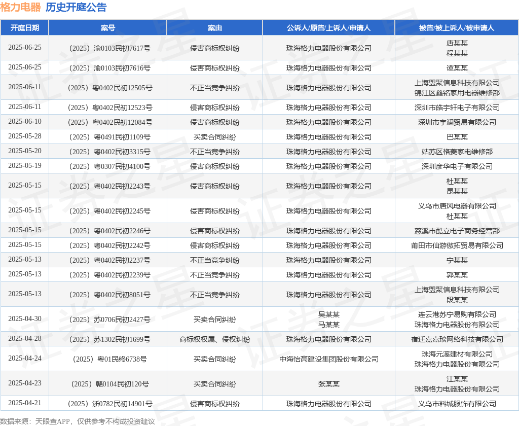Click defendant 连云港苏宁易购有限公司
The image size is (519, 426).
pyautogui.click(x=457, y=315)
